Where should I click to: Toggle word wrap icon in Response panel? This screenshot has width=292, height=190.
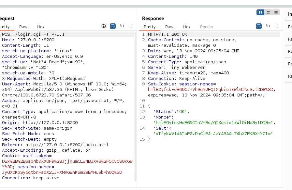[x=259, y=26]
